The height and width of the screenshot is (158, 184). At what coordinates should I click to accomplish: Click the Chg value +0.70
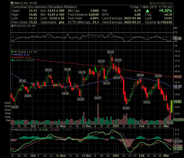click(168, 15)
